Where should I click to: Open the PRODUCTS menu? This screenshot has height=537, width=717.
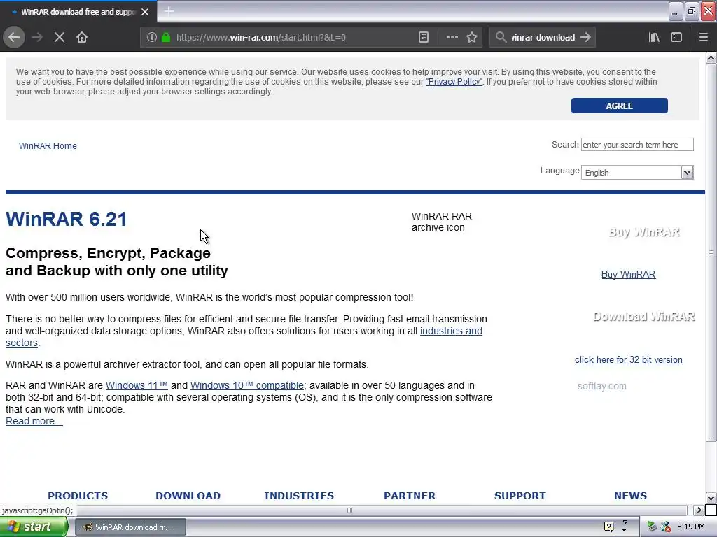78,496
